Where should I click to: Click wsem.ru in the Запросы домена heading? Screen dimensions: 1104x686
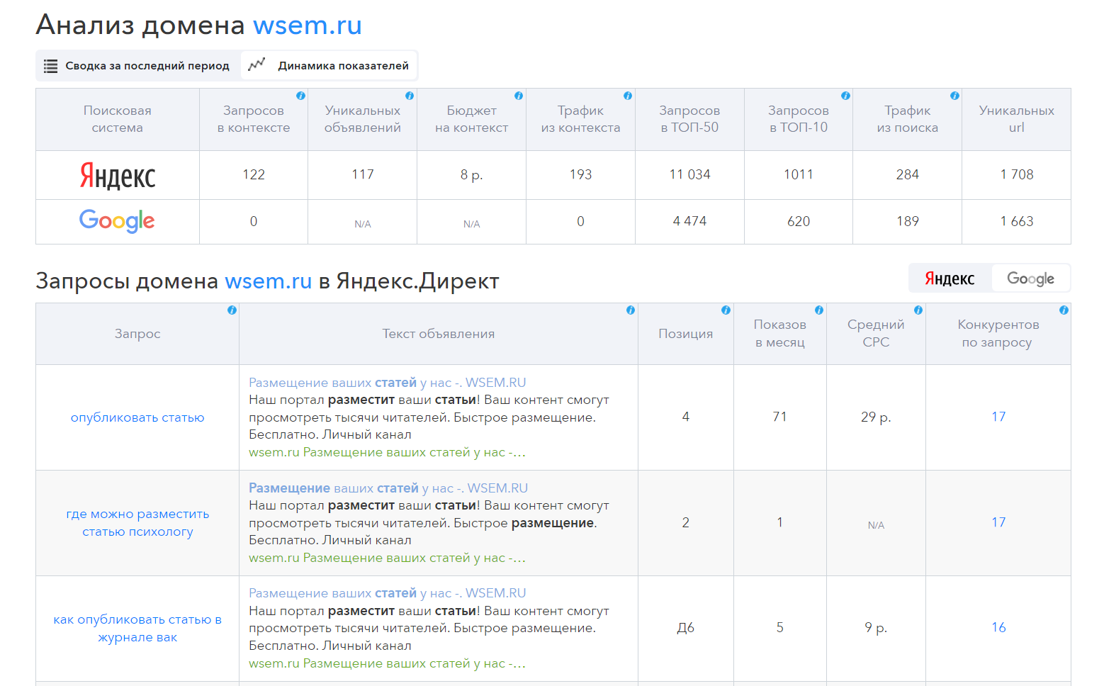pyautogui.click(x=269, y=281)
